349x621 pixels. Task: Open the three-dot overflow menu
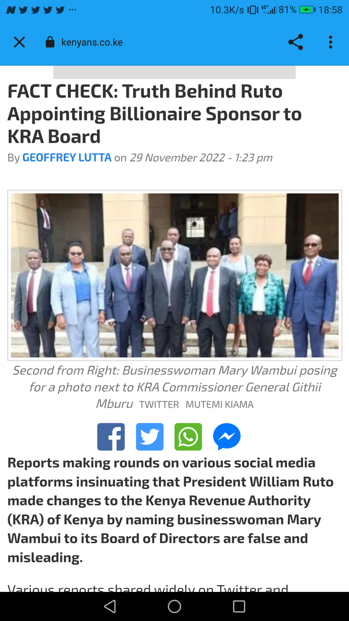(331, 42)
